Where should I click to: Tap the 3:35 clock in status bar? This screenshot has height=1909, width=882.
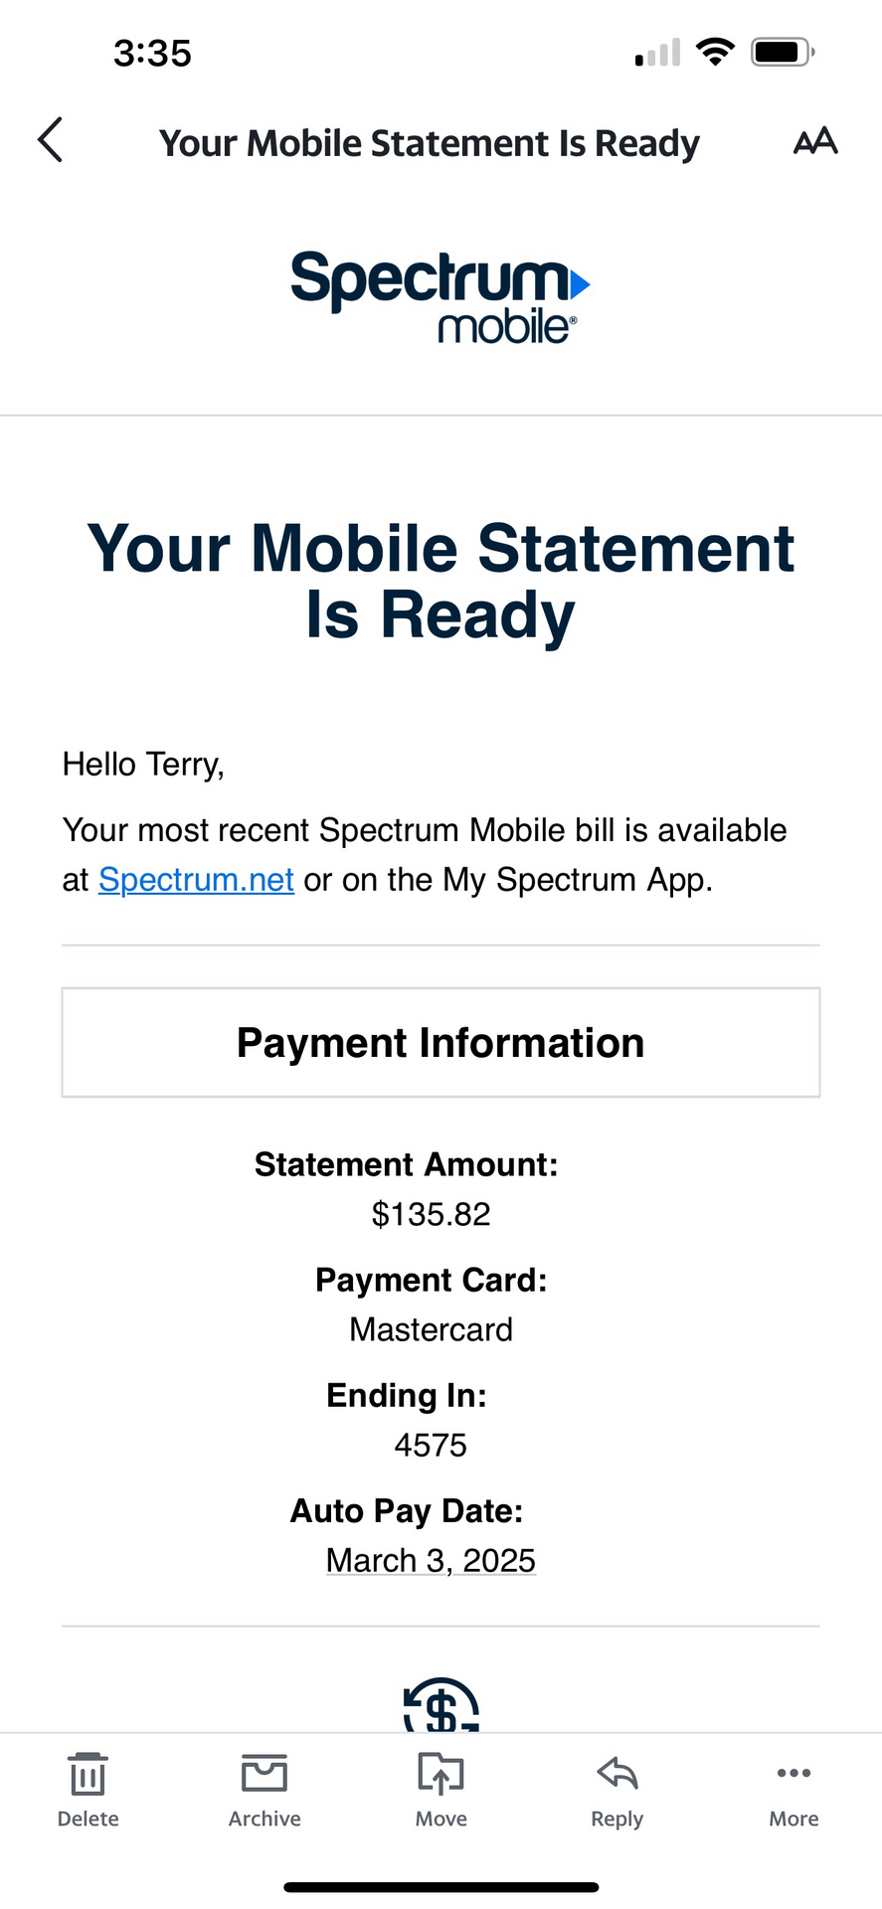pyautogui.click(x=152, y=53)
